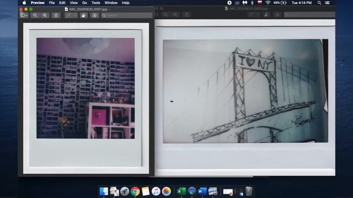Open the Wi-Fi status menu
Image resolution: width=353 pixels, height=198 pixels.
coord(268,3)
